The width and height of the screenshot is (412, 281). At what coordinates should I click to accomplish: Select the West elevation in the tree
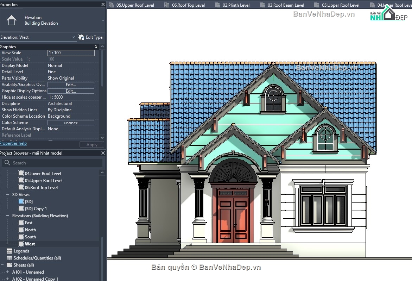tap(30, 244)
